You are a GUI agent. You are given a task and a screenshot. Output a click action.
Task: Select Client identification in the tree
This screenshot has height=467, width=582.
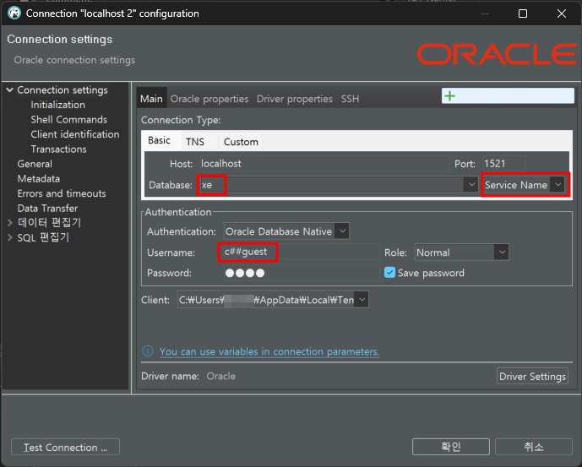pyautogui.click(x=75, y=134)
